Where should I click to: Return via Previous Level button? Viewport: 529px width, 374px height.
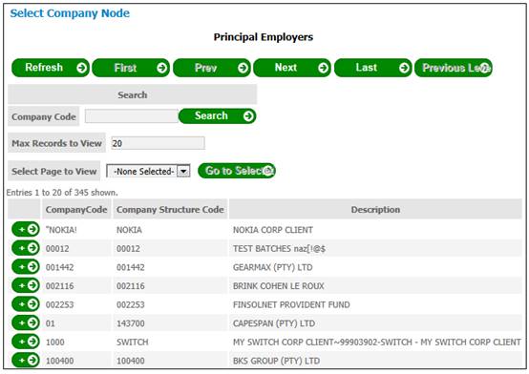(x=454, y=68)
